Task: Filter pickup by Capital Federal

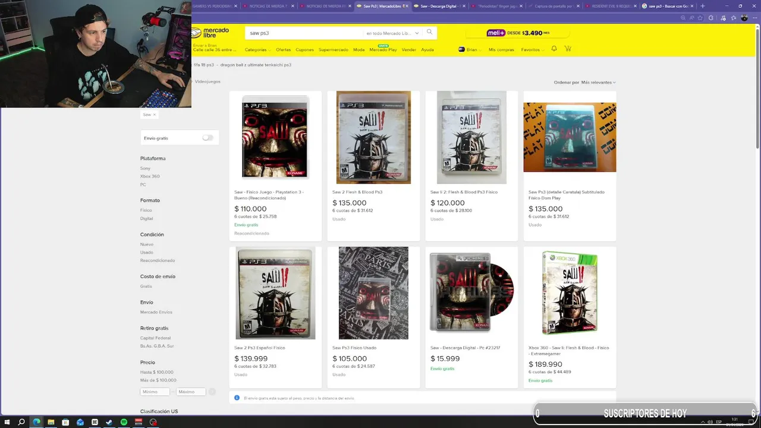Action: pos(155,338)
